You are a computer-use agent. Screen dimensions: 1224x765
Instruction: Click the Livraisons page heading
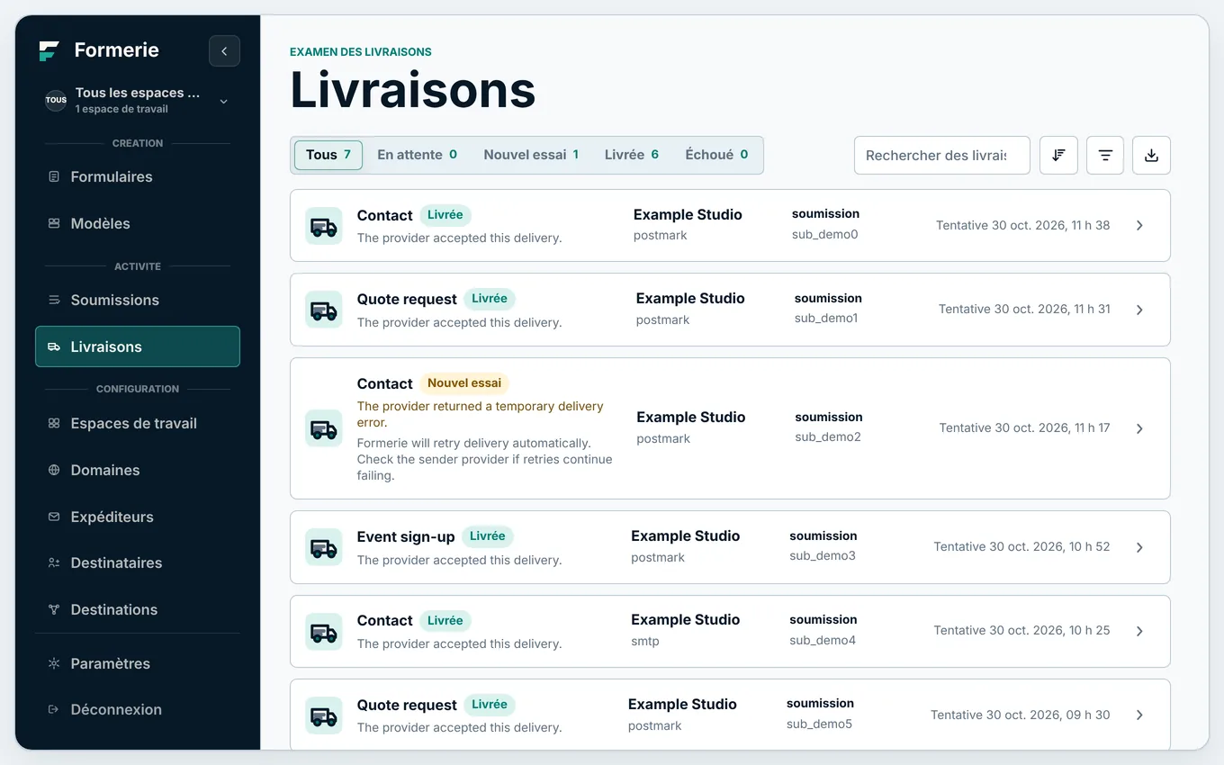click(x=413, y=90)
